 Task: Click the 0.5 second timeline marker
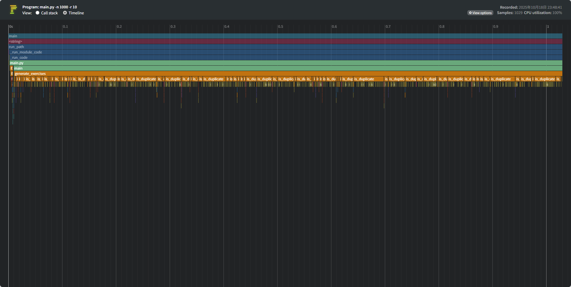[280, 27]
